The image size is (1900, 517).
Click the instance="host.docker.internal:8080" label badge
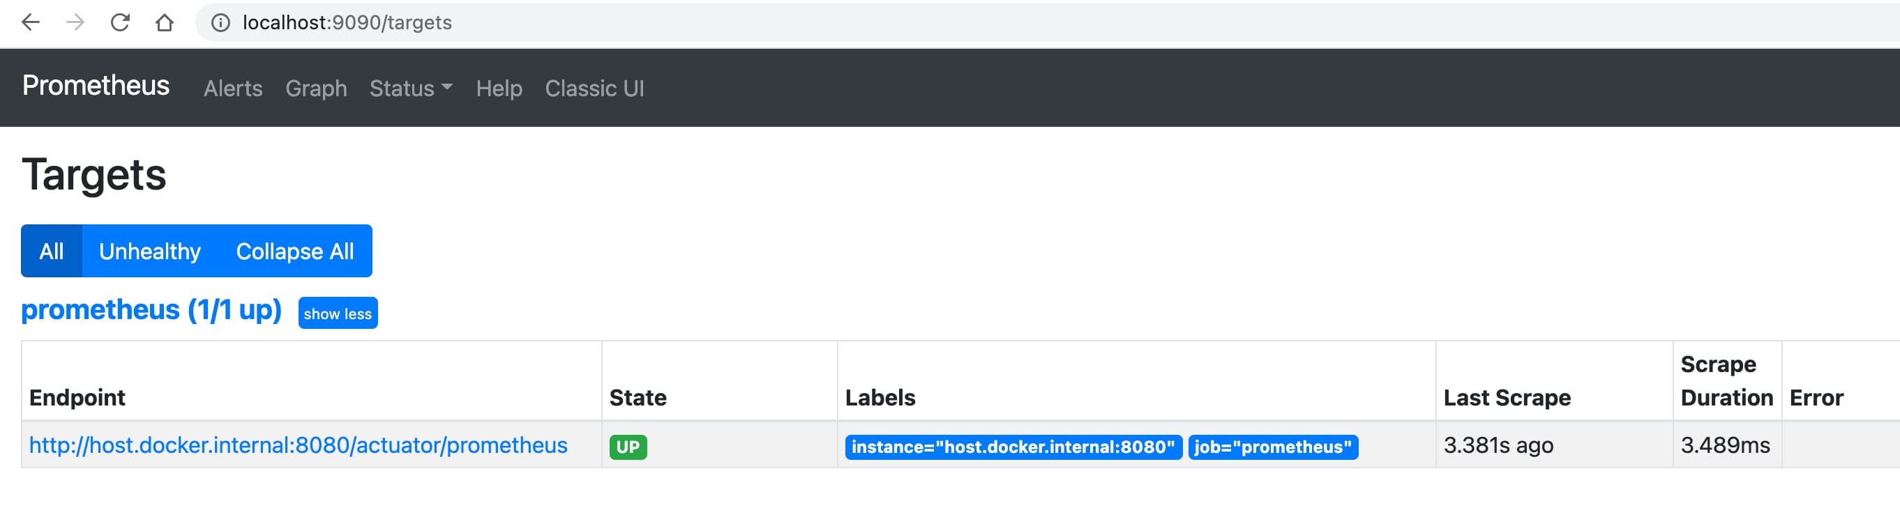click(1013, 447)
